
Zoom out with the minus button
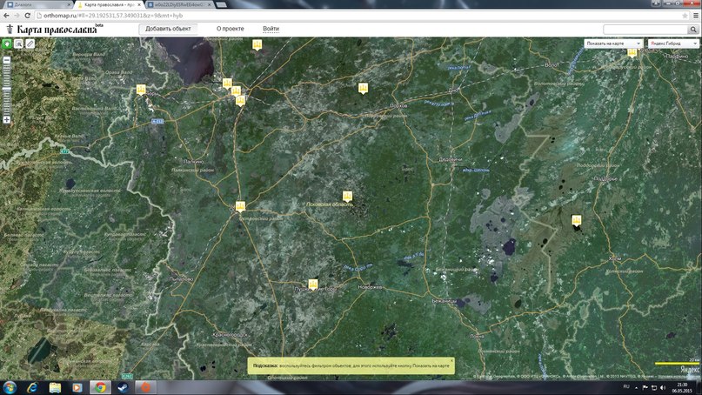click(7, 59)
